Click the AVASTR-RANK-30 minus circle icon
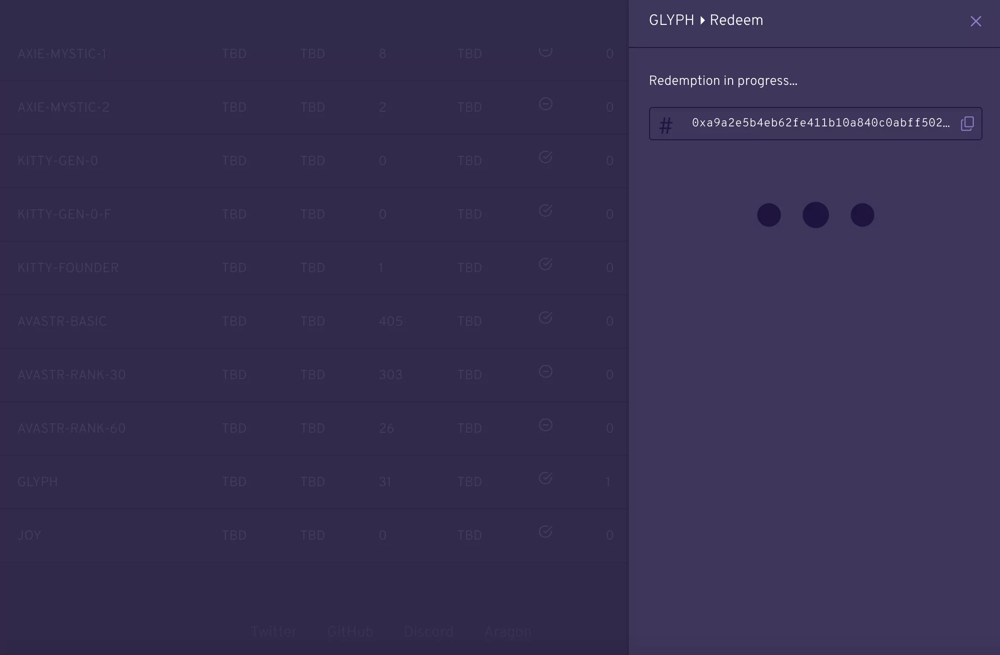This screenshot has height=655, width=1000. 545,371
